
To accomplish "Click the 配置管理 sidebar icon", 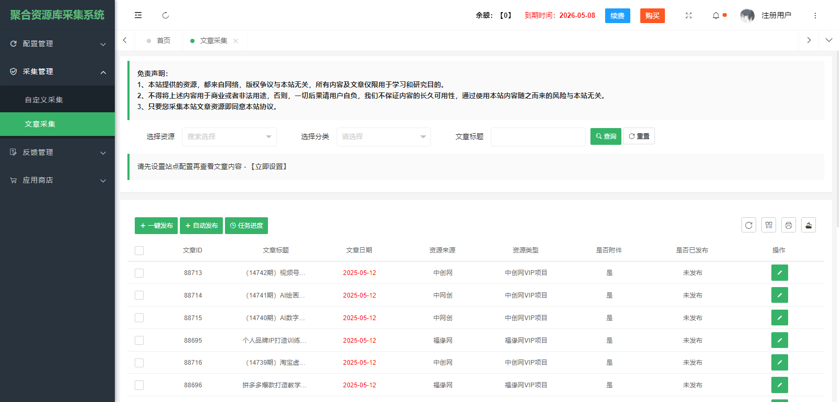I will (14, 44).
